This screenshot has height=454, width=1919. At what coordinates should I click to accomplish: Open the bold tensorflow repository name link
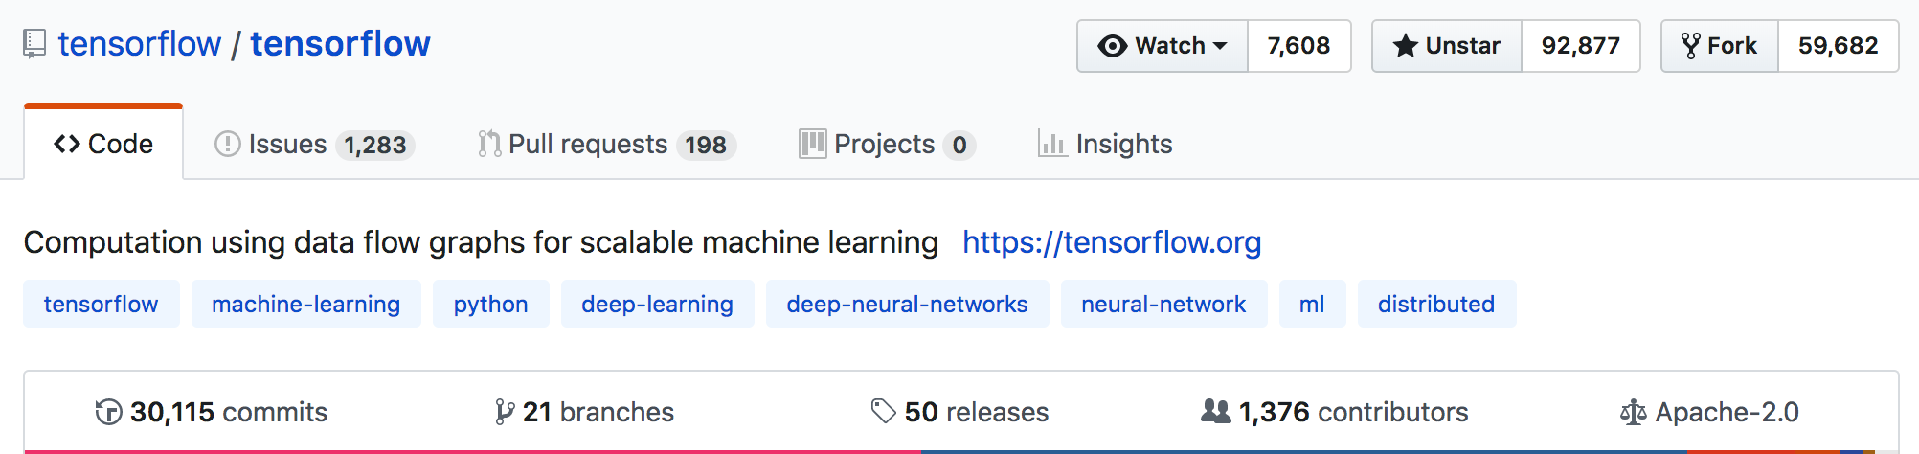point(341,44)
